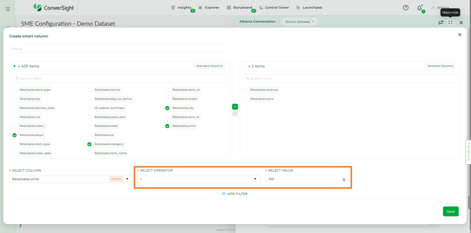
Task: Uncheck the Retailsales.city checkbox
Action: 167,108
